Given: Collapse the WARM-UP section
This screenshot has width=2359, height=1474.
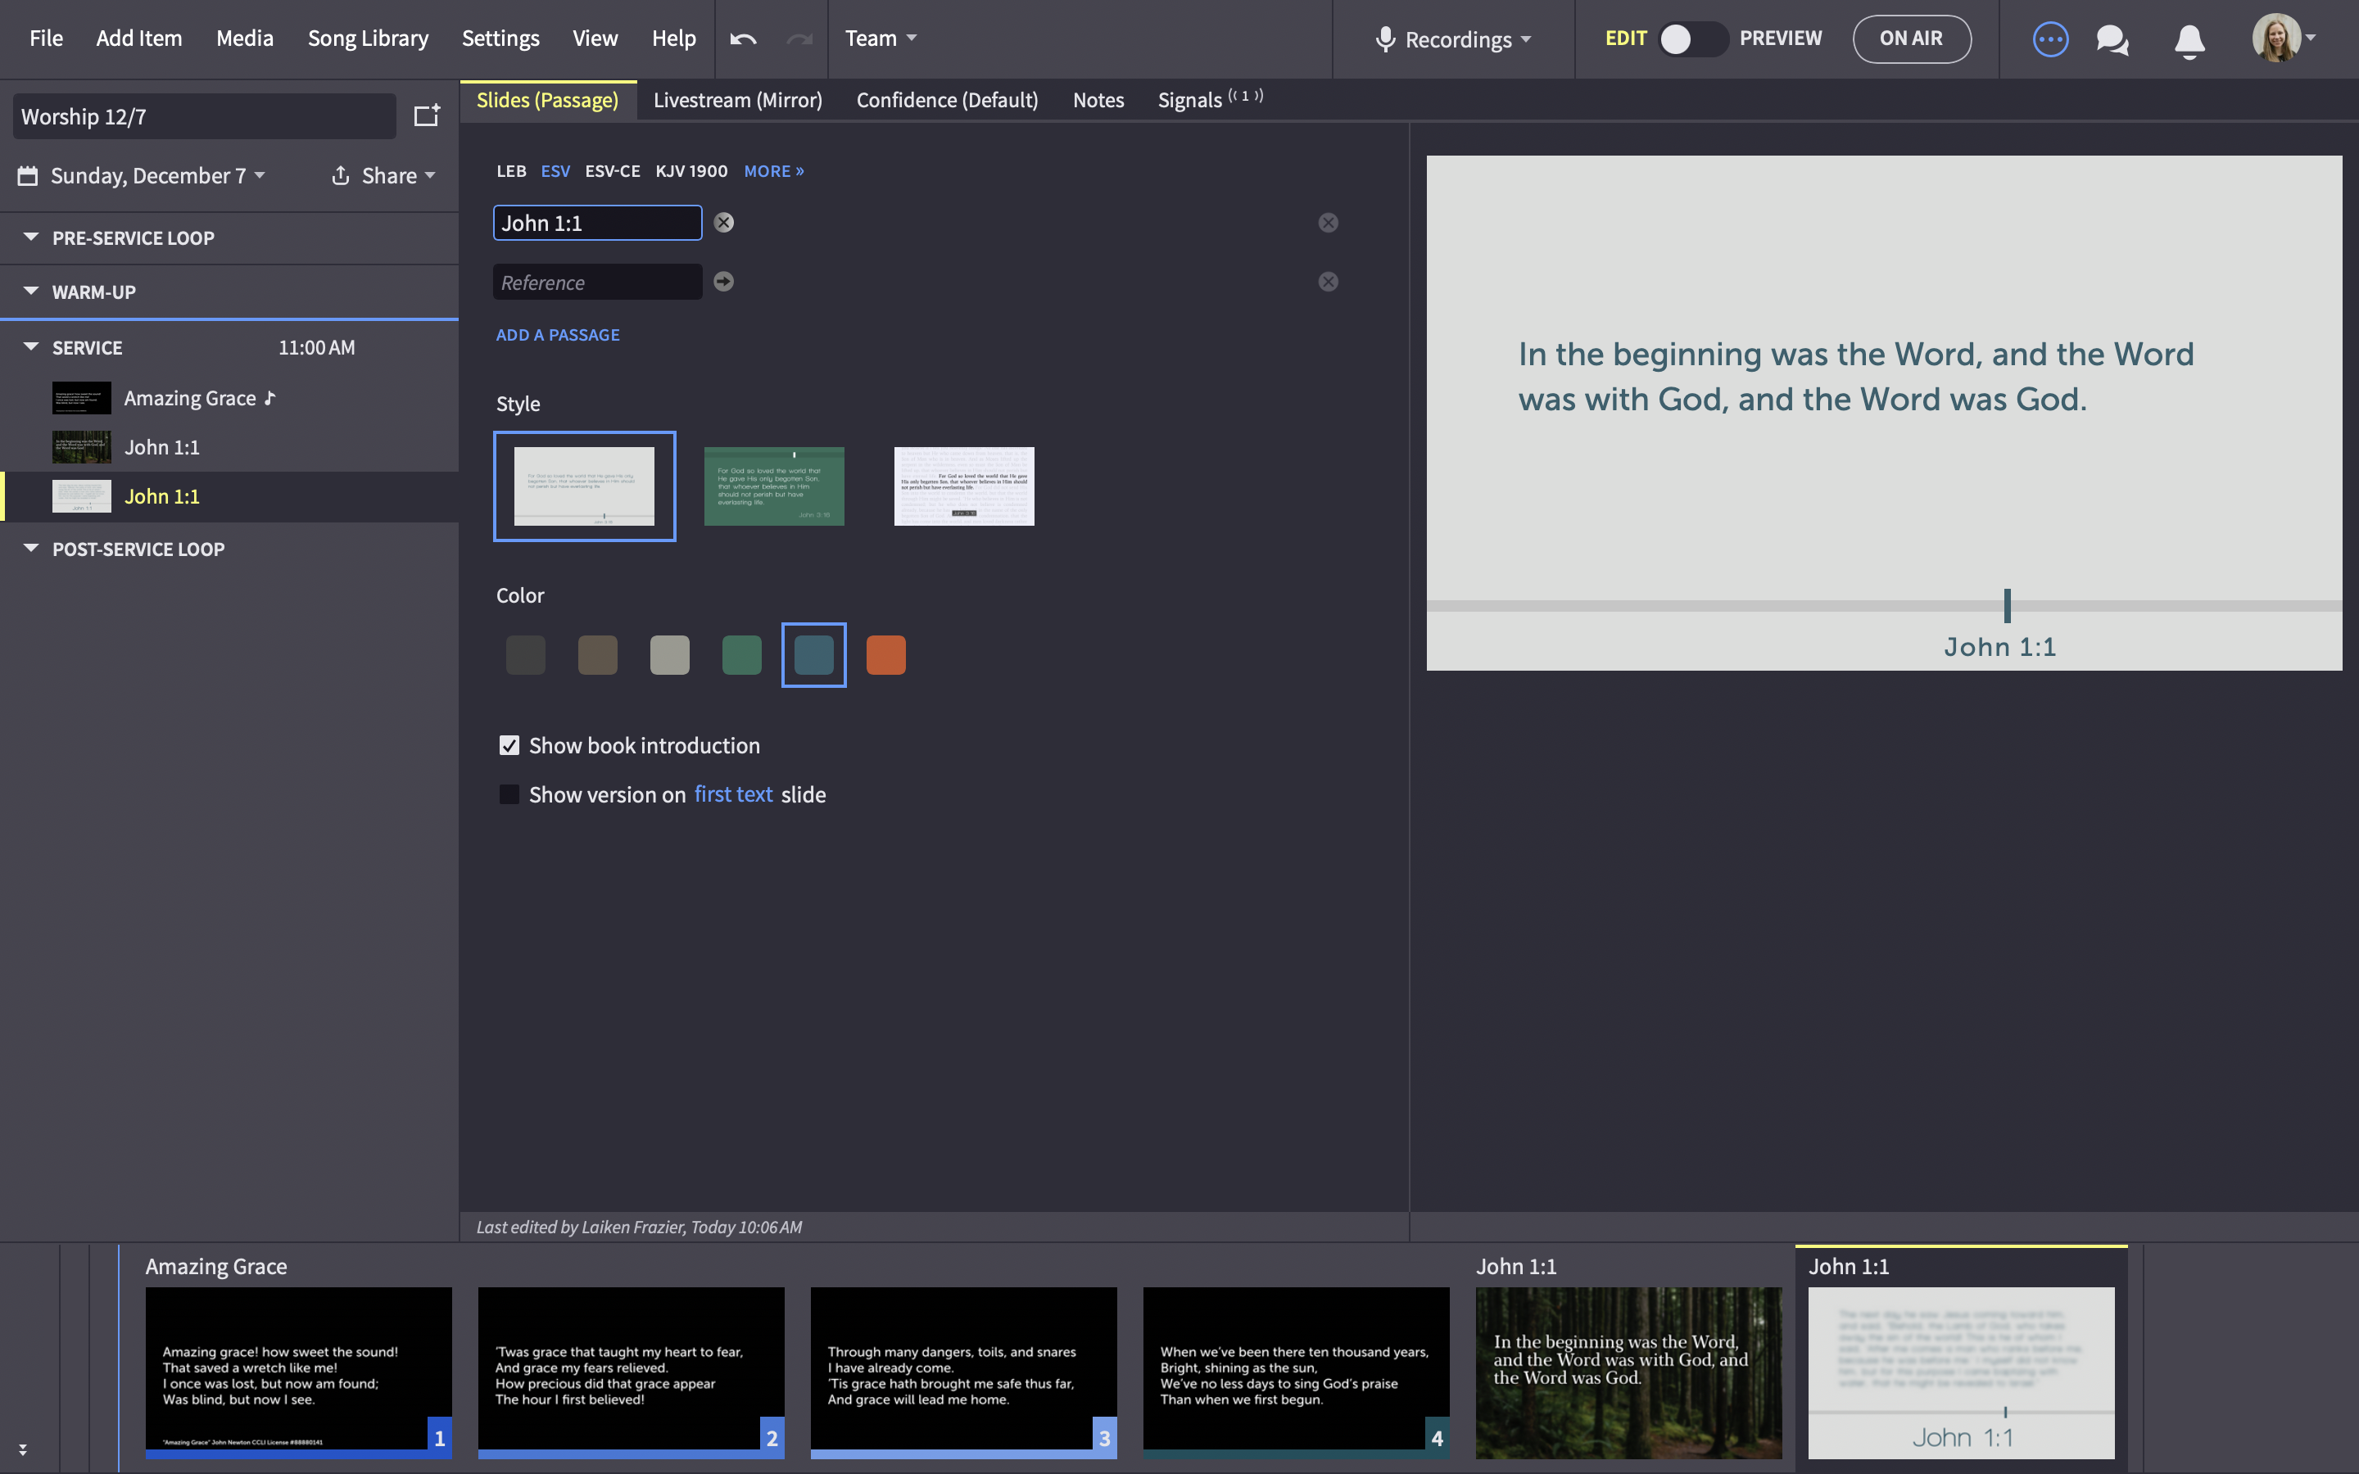Looking at the screenshot, I should click(31, 291).
